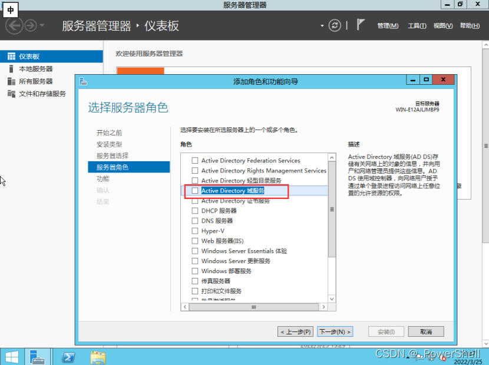This screenshot has height=365, width=489.
Task: Click Server Manager taskbar icon
Action: [38, 357]
